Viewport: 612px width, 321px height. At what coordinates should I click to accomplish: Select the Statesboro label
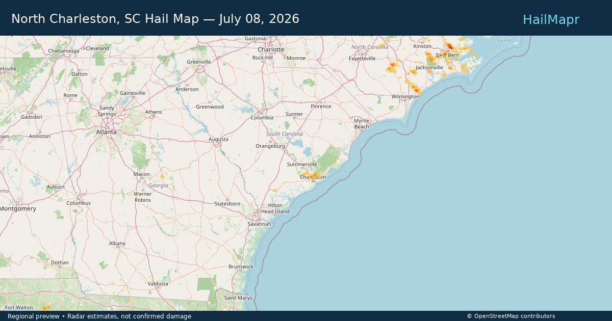(227, 204)
